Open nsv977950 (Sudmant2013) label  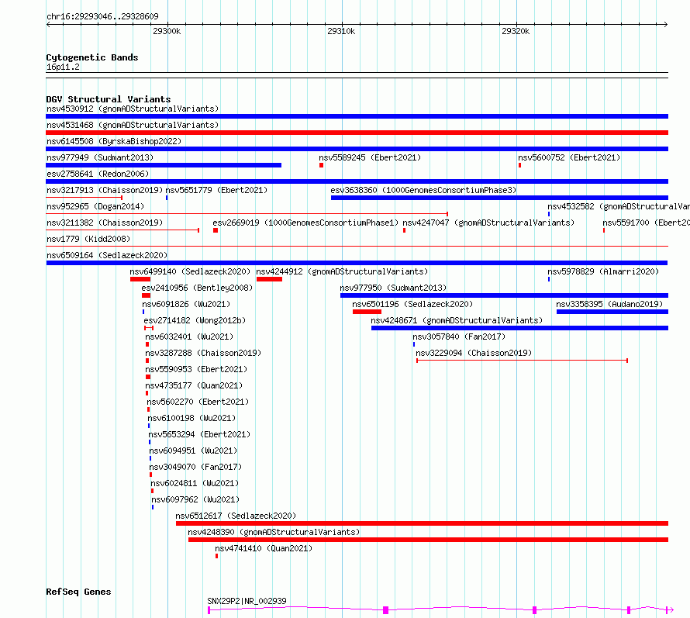[393, 288]
